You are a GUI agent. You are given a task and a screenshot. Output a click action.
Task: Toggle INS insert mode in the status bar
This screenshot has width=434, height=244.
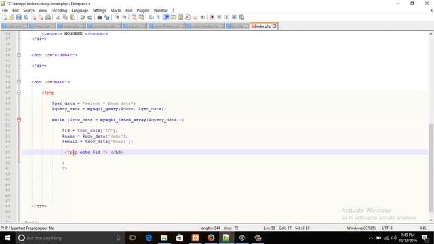tap(423, 228)
